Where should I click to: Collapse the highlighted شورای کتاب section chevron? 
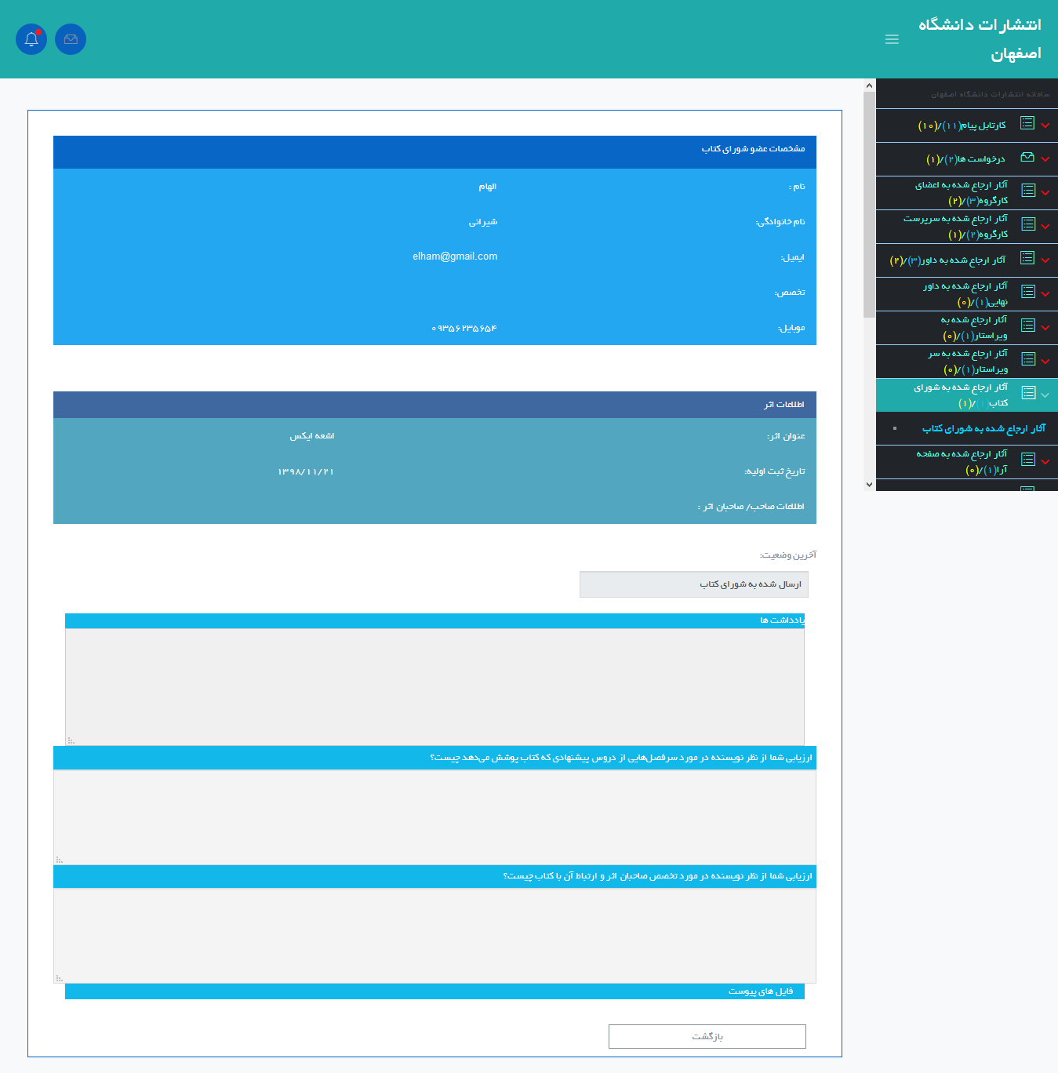[1045, 395]
